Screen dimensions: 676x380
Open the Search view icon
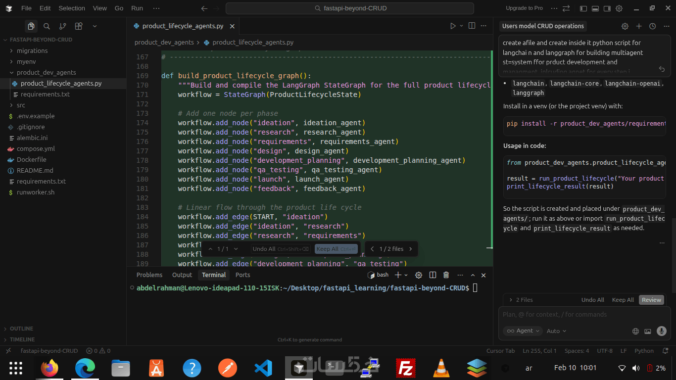click(x=47, y=26)
